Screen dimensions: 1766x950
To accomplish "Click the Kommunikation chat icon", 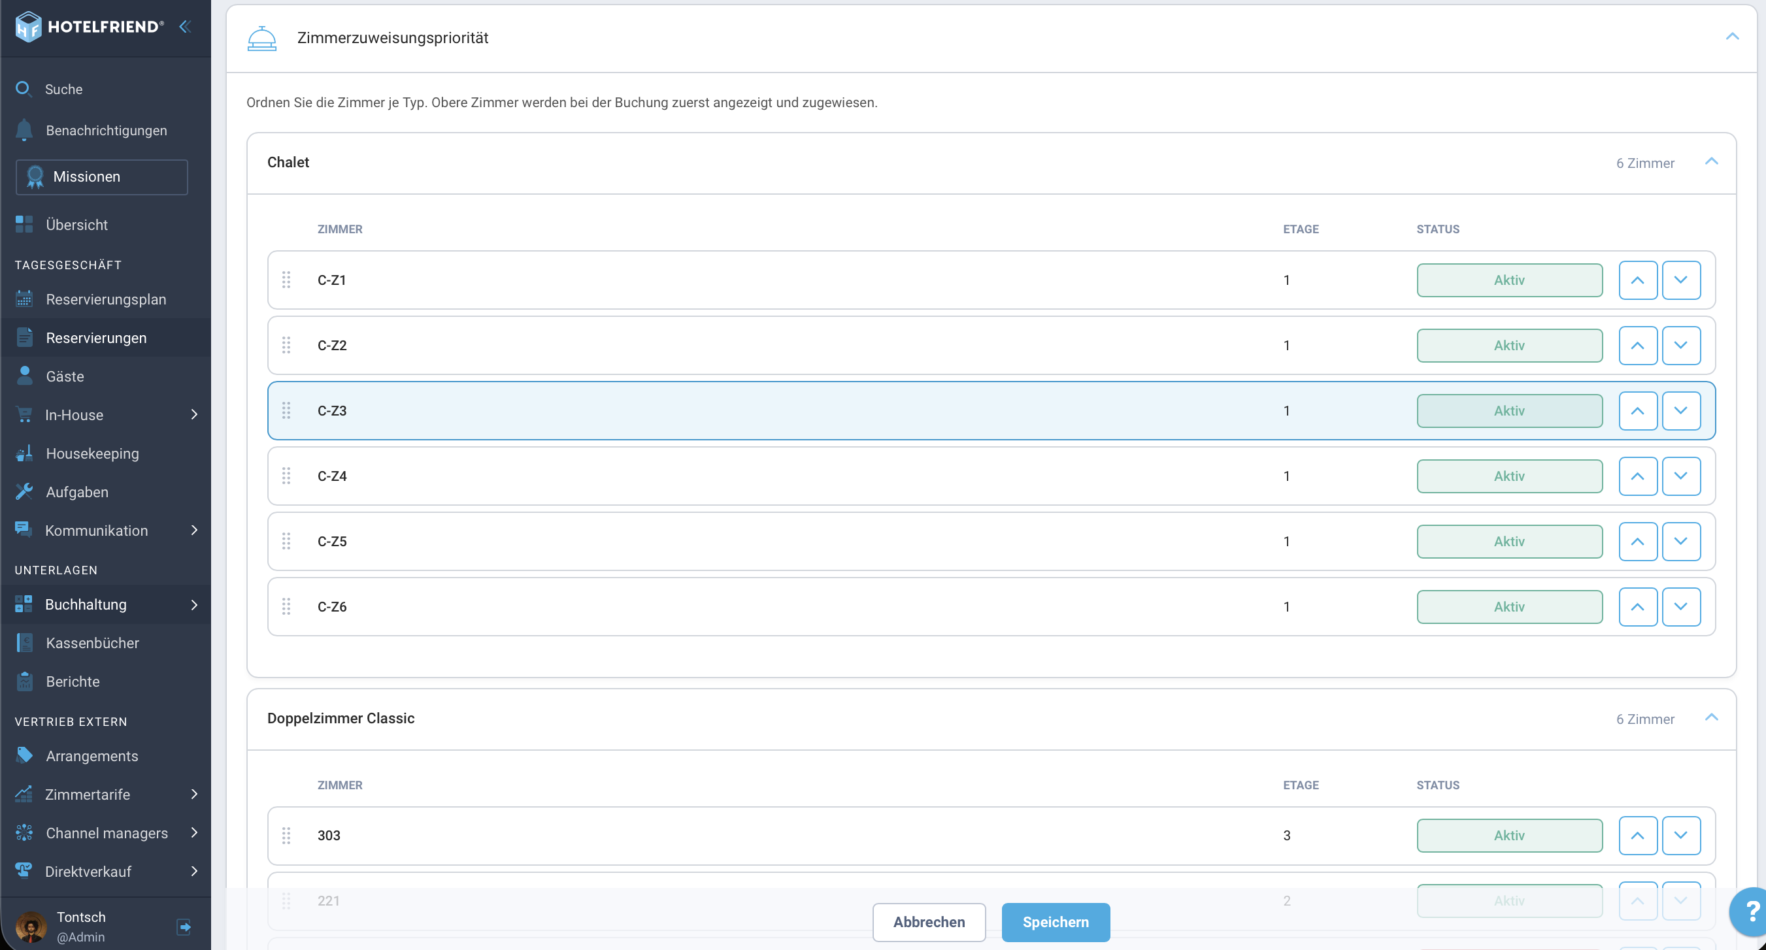I will (x=24, y=529).
